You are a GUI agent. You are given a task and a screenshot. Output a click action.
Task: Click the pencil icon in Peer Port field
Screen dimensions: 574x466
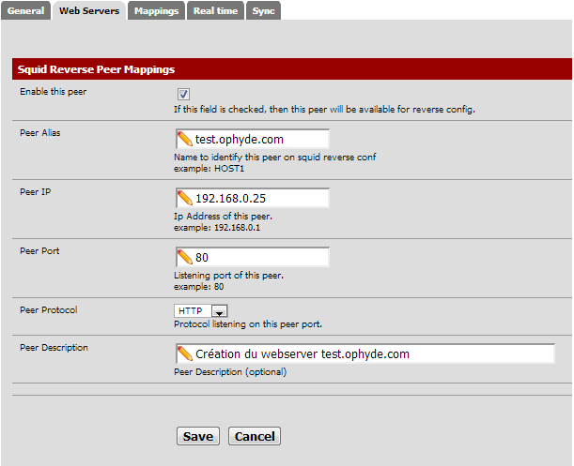pos(185,258)
